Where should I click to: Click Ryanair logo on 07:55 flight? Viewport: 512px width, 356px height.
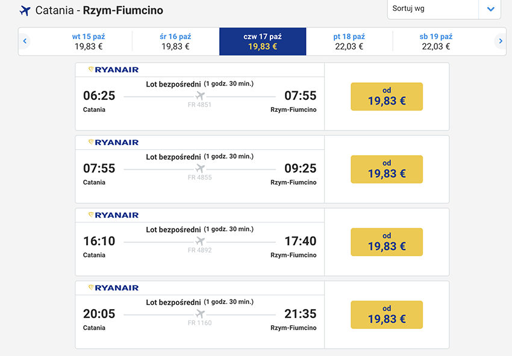(113, 142)
